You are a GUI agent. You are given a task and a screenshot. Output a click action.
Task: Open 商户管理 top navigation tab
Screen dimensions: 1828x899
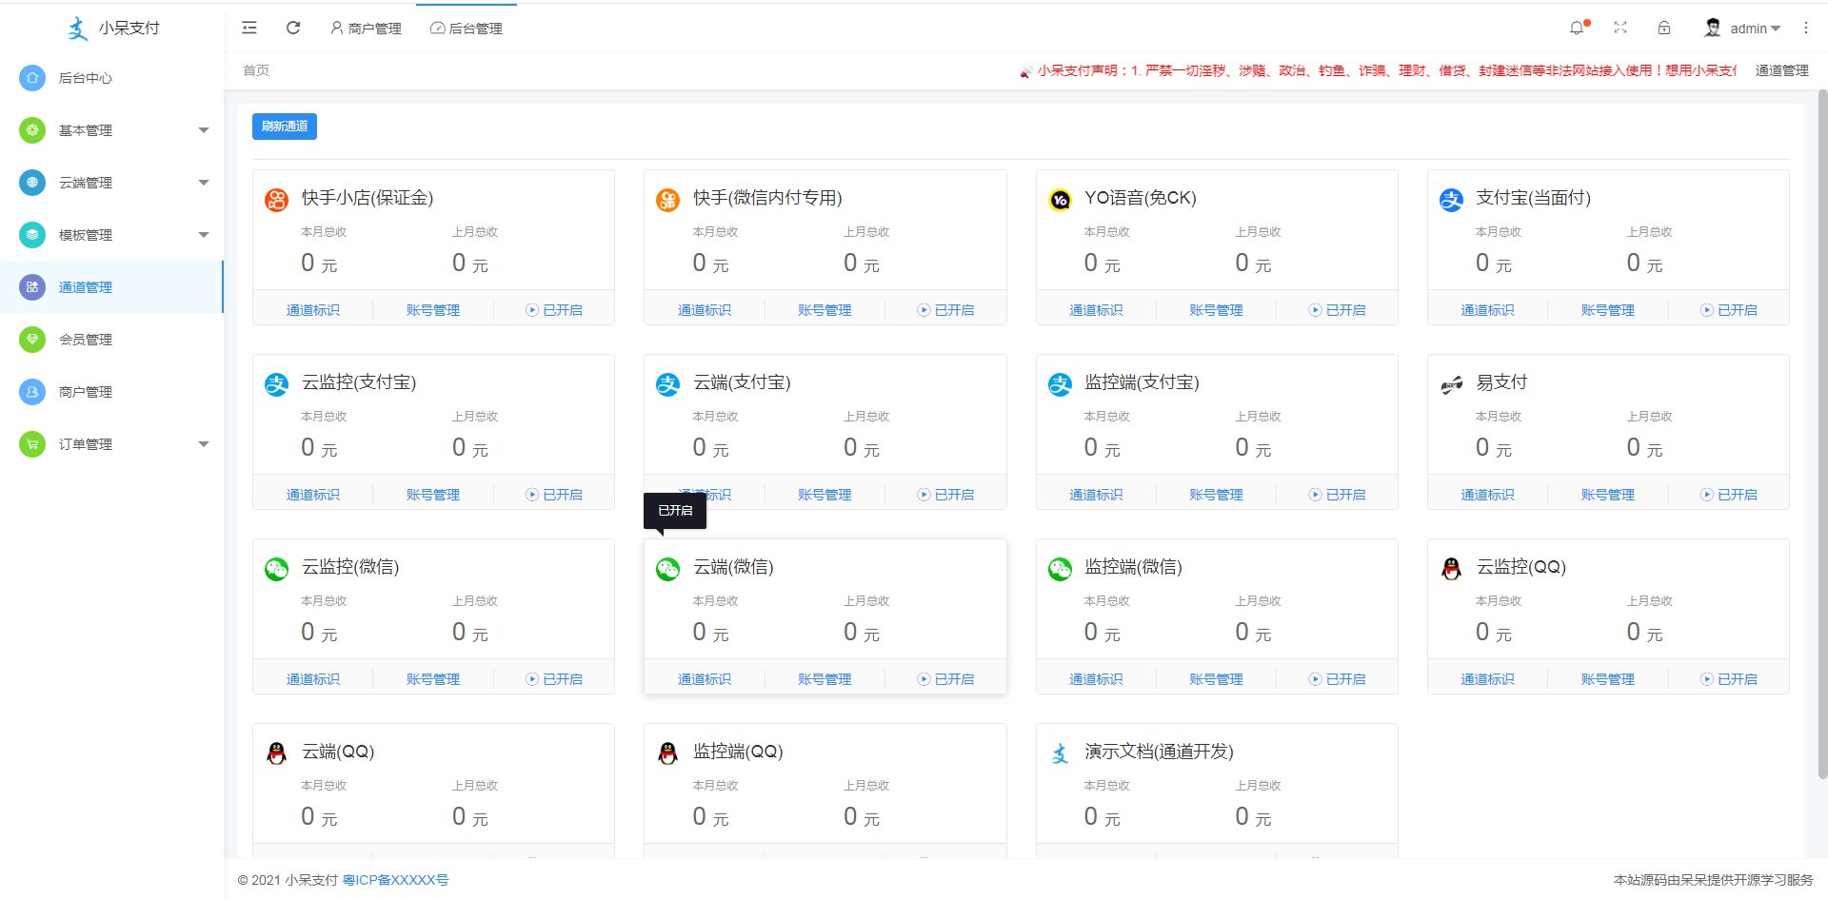coord(366,29)
